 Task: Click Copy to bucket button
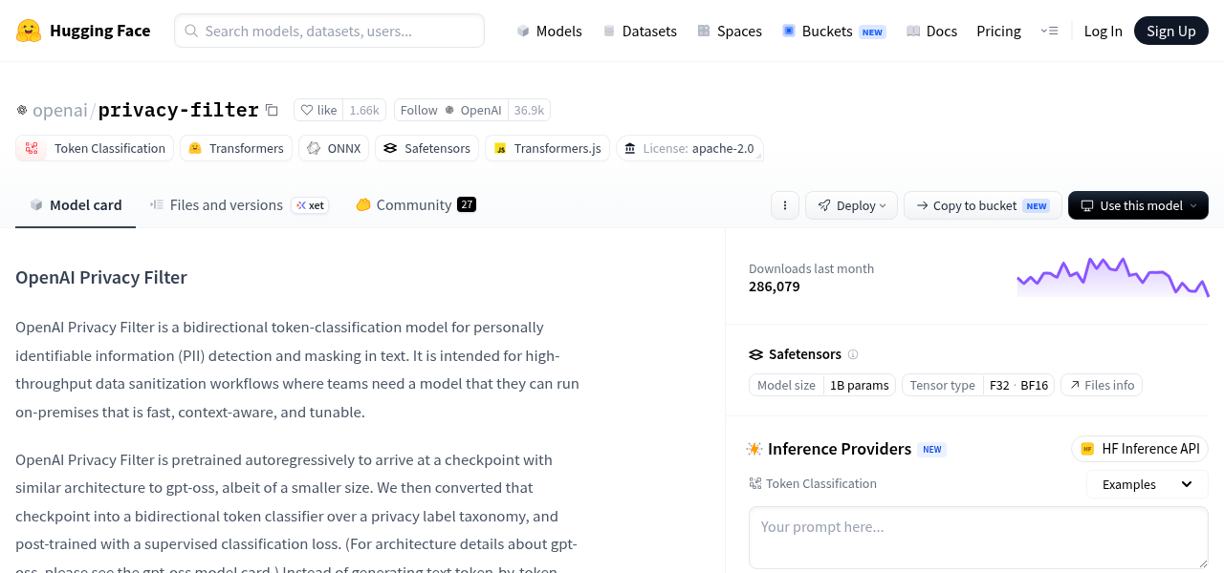tap(982, 205)
